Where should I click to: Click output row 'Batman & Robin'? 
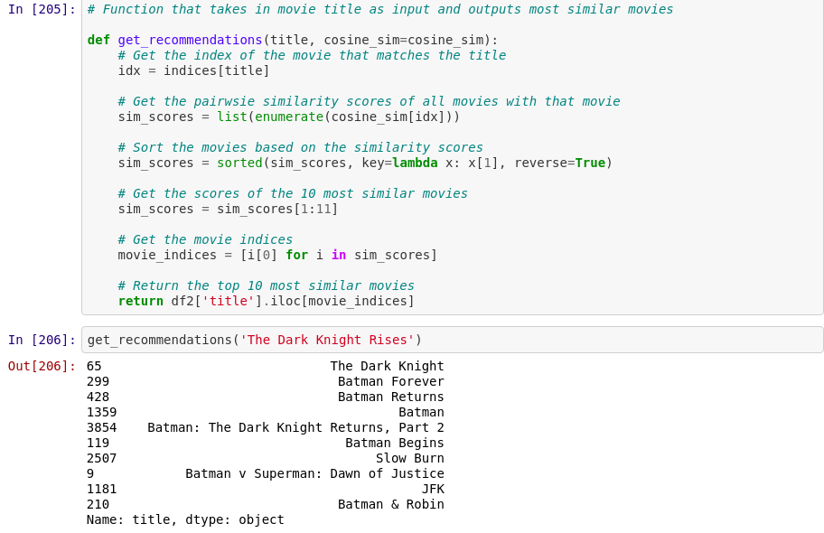(x=266, y=505)
